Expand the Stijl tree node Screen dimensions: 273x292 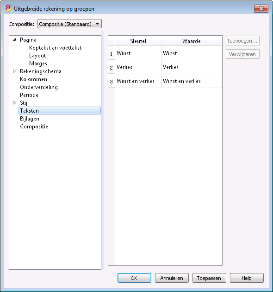14,102
